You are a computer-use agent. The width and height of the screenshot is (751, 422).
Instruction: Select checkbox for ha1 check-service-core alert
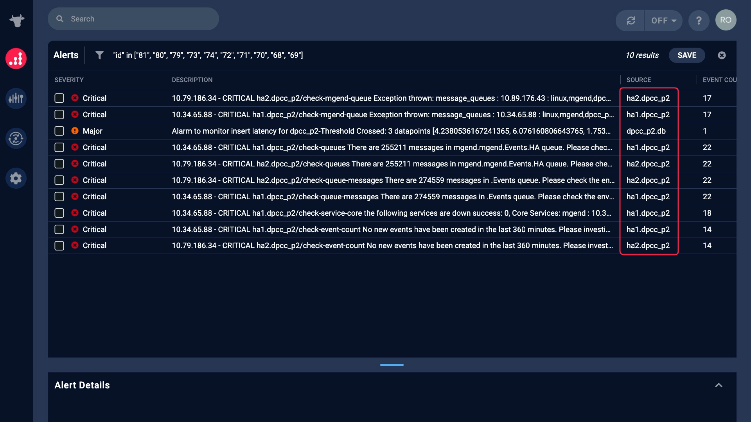point(59,213)
